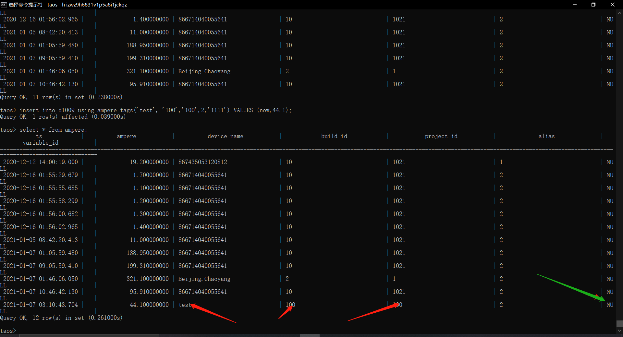Click timestamp 2020-12-12 14:00:19.000
The width and height of the screenshot is (623, 337).
coord(41,162)
